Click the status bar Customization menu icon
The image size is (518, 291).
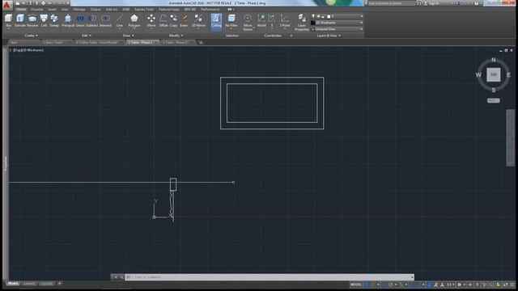512,285
